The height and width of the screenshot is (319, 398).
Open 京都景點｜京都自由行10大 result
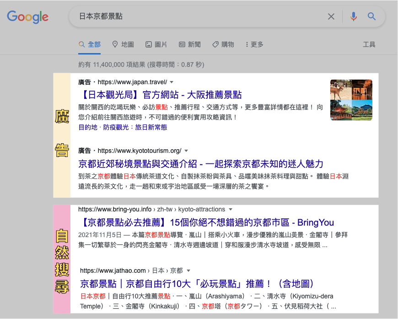(x=197, y=284)
